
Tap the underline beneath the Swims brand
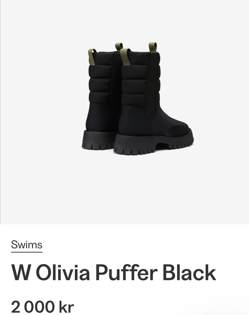pos(26,251)
